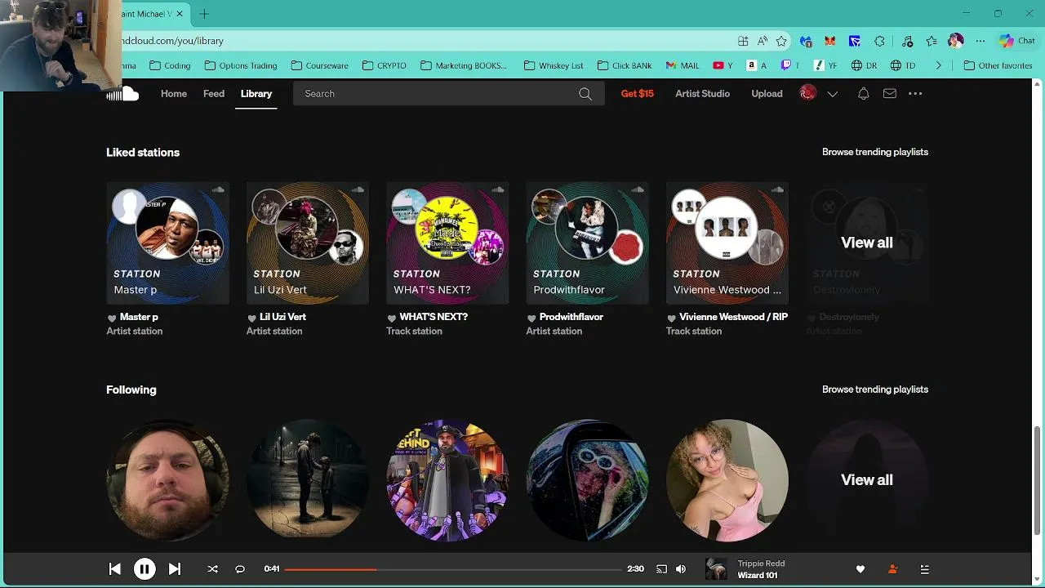Screen dimensions: 1045x588
Task: Open the headphones man's followed profile
Action: coord(167,480)
